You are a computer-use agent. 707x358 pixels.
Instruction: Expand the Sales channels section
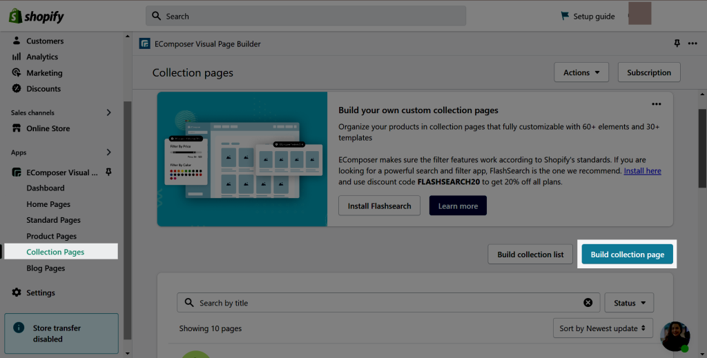pos(108,112)
